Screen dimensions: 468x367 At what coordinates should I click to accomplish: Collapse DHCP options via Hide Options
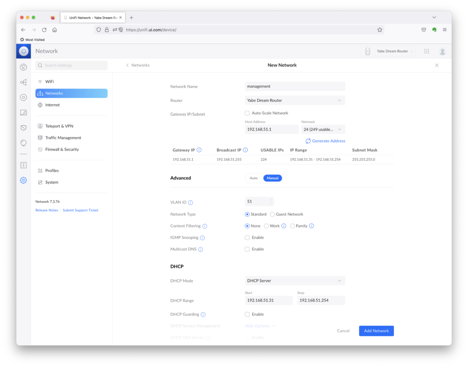coord(260,326)
